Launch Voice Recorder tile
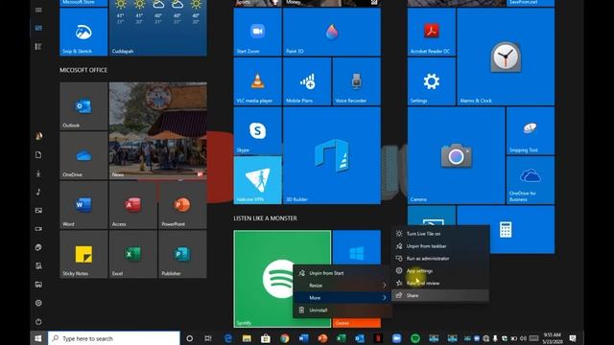Image resolution: width=614 pixels, height=345 pixels. [x=356, y=81]
